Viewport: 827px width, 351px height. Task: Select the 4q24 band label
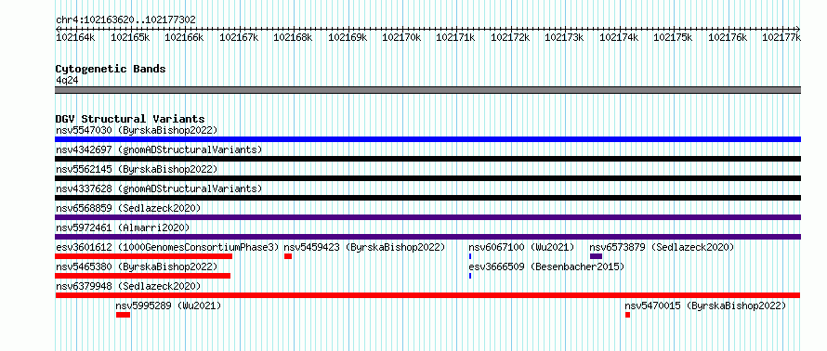[x=67, y=81]
